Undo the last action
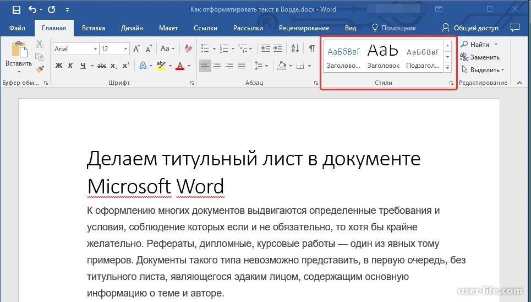The image size is (531, 302). click(32, 9)
